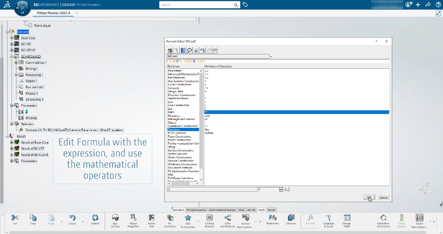Click the comment bubble icon in Formula Editor

189,50
